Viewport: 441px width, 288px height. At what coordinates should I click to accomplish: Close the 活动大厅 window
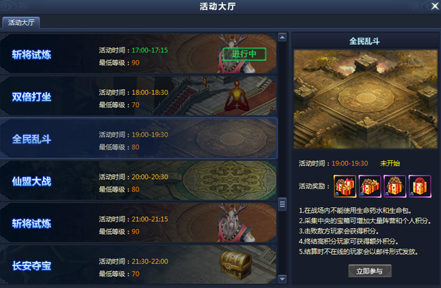click(x=435, y=6)
